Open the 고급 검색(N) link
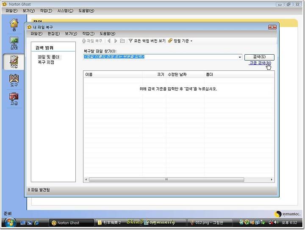Image resolution: width=305 pixels, height=230 pixels. click(x=260, y=63)
